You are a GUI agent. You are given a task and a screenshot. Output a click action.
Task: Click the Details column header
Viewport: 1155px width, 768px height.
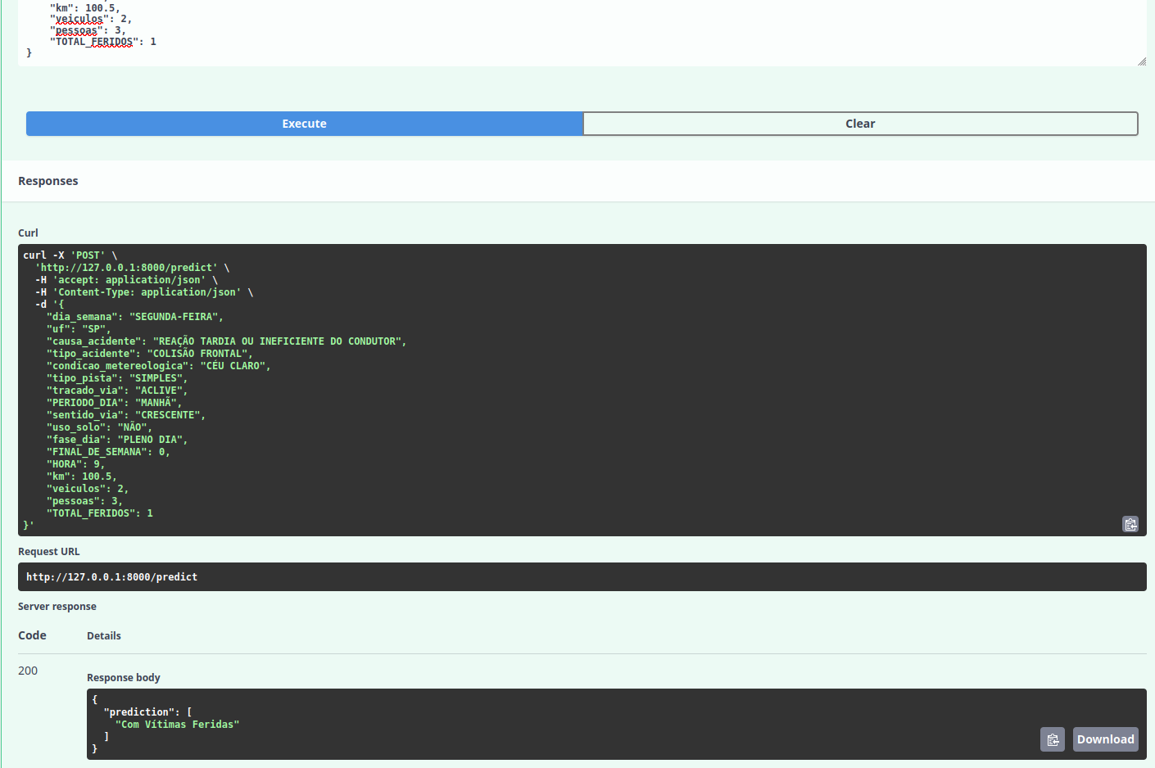coord(104,636)
